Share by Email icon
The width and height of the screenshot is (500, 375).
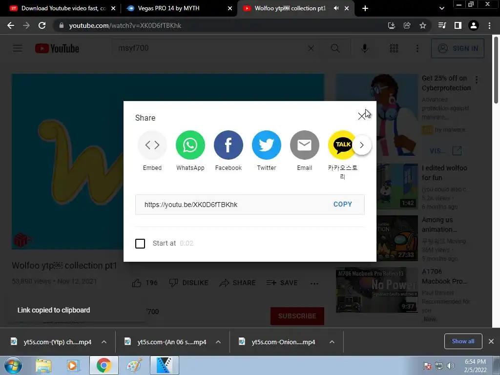click(305, 145)
